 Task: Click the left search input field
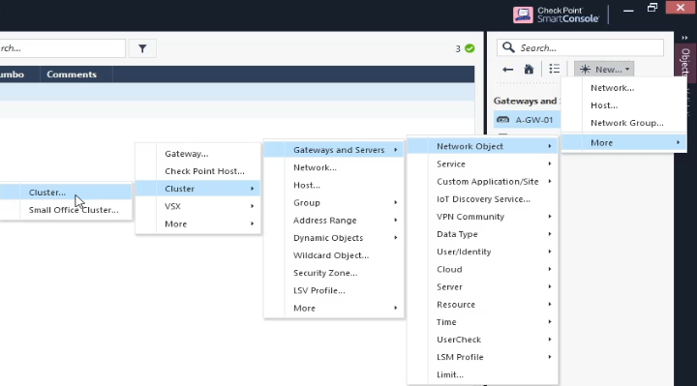62,48
